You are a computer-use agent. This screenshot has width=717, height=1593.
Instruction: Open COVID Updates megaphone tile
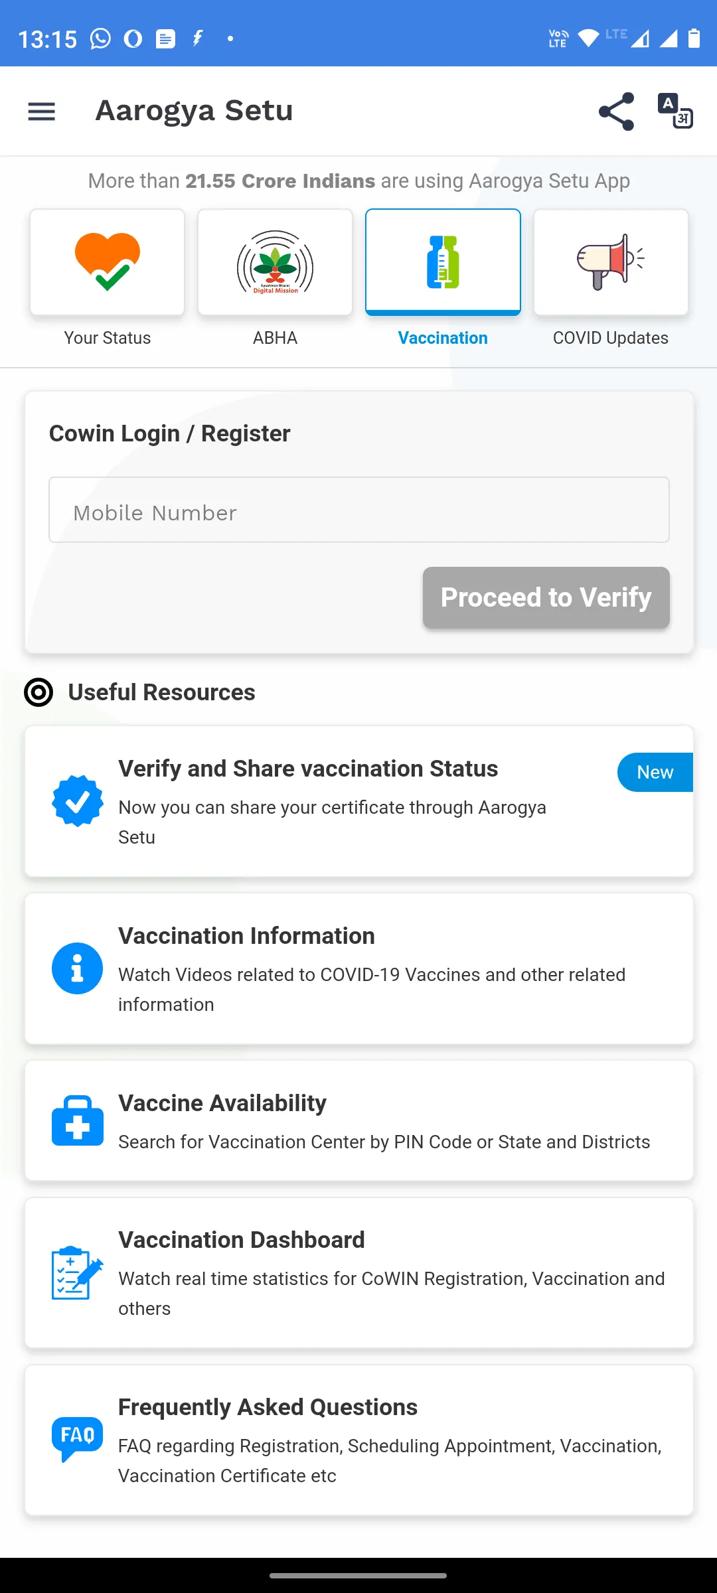tap(611, 262)
